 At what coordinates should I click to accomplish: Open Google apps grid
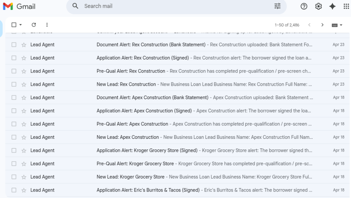[x=346, y=6]
